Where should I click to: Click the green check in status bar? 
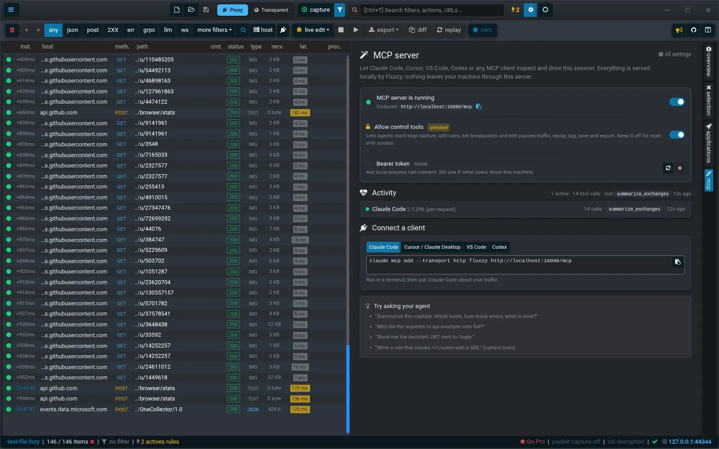(655, 442)
